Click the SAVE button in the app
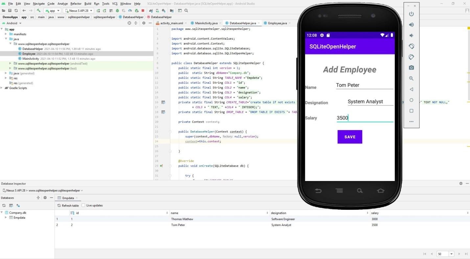This screenshot has height=259, width=470. point(350,137)
